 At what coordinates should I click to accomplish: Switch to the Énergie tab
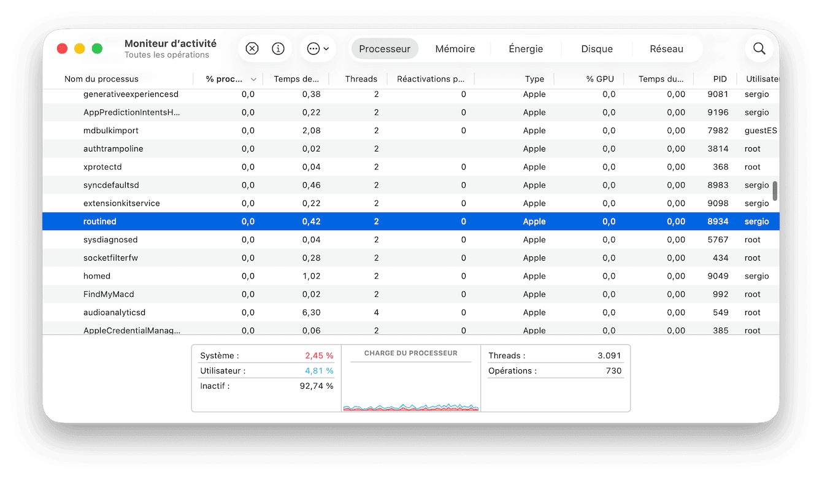pos(526,49)
